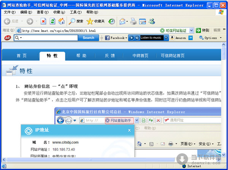Click vertical scrollbar up arrow
Viewport: 228px width, 170px height.
click(x=224, y=44)
